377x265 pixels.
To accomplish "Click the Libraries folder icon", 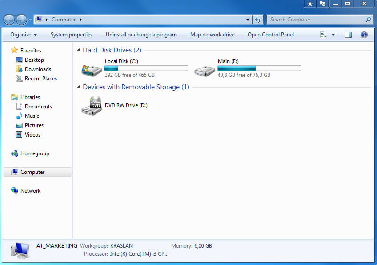I will click(x=14, y=97).
